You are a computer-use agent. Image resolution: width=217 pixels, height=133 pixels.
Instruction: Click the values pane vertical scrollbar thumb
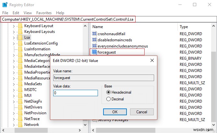pyautogui.click(x=213, y=87)
